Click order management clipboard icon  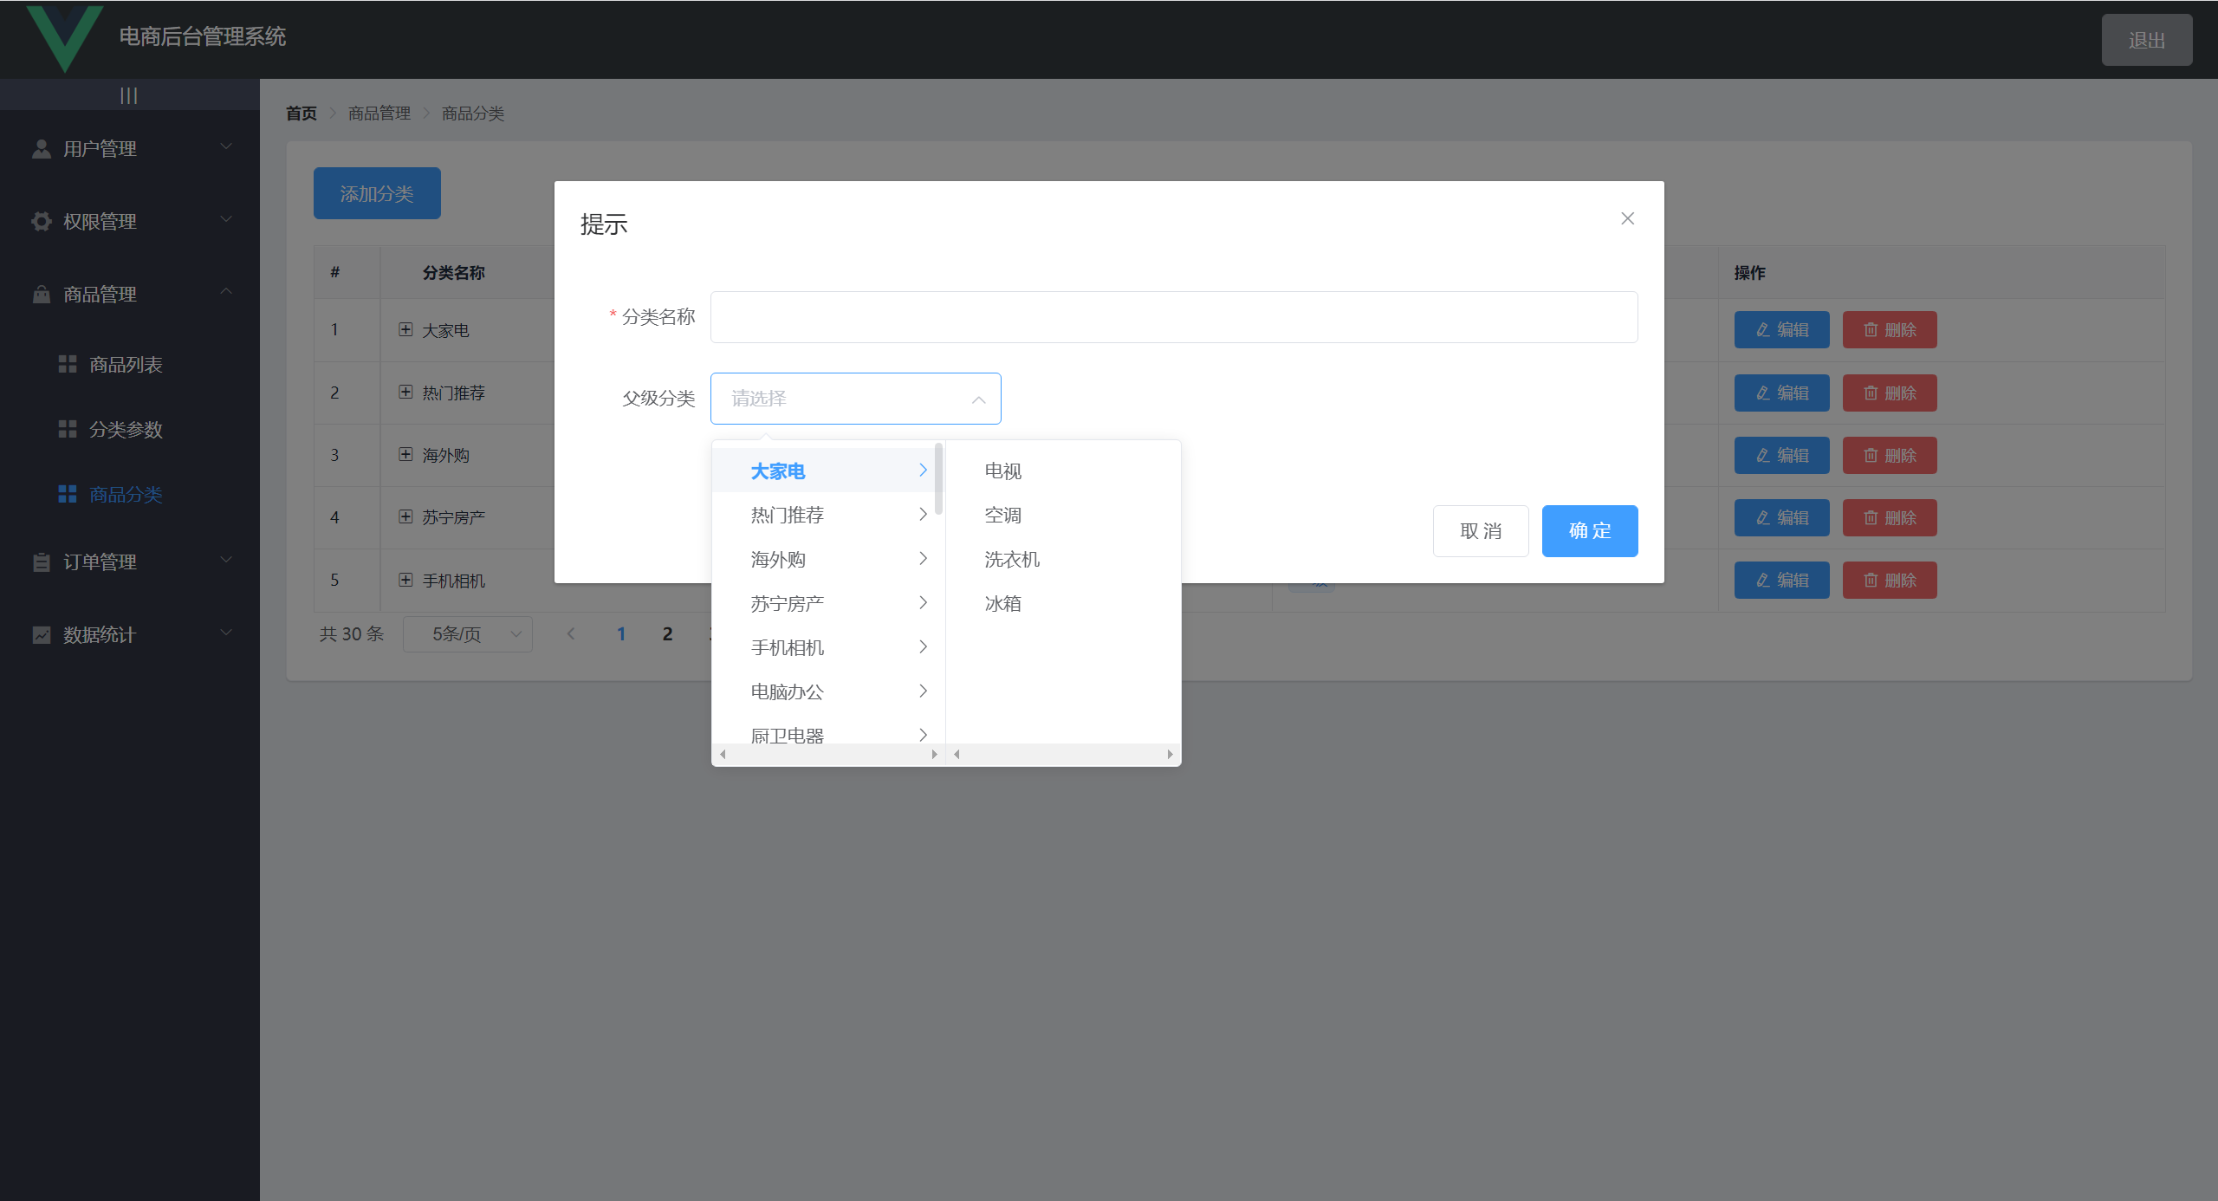pyautogui.click(x=41, y=562)
